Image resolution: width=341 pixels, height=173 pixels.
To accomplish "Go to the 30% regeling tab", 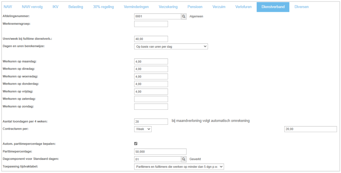I will (103, 7).
